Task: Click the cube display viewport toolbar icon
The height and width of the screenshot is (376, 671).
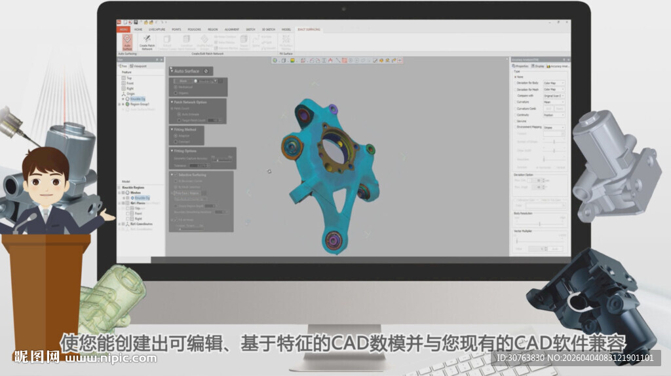Action: (x=283, y=61)
